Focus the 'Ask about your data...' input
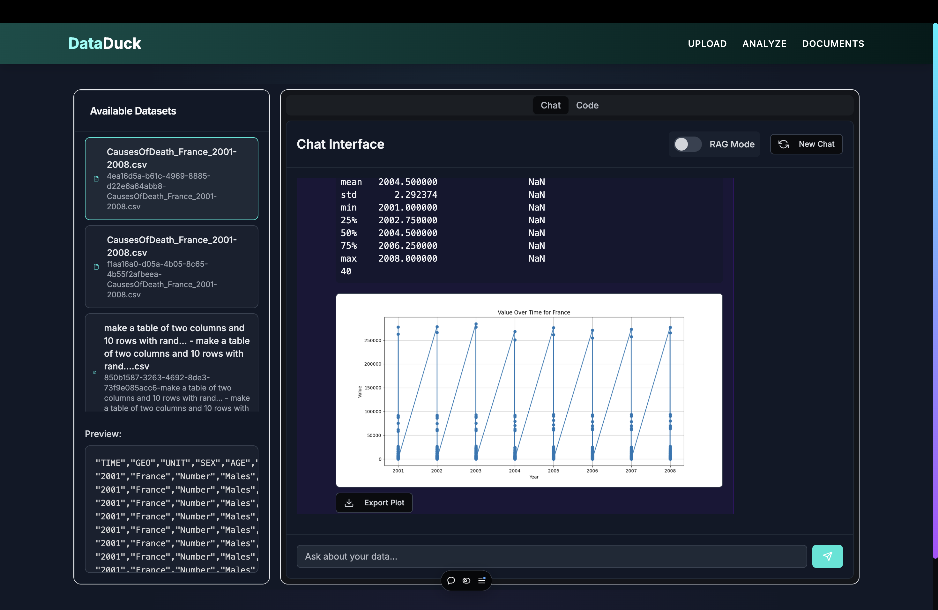The image size is (938, 610). coord(551,556)
